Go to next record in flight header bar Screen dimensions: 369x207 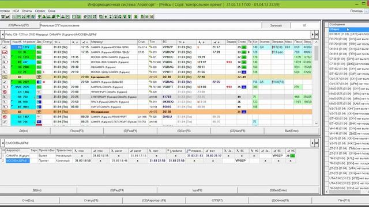click(312, 34)
